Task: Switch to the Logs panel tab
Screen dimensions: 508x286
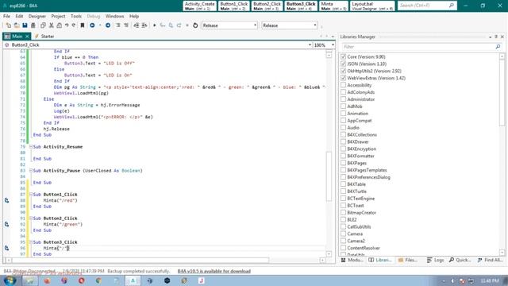Action: (x=435, y=260)
